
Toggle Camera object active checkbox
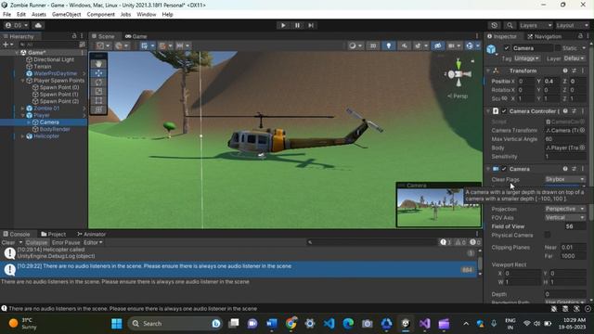pyautogui.click(x=507, y=48)
